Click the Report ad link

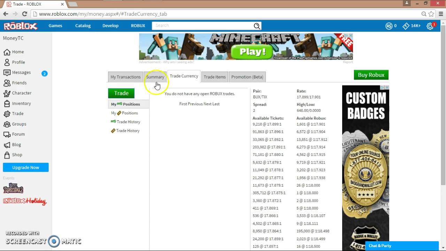pyautogui.click(x=348, y=62)
